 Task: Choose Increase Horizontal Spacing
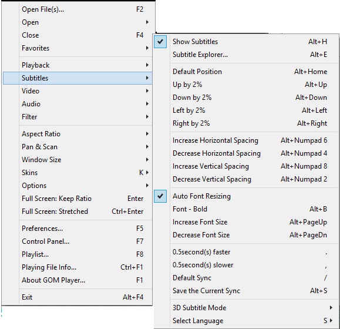click(246, 140)
